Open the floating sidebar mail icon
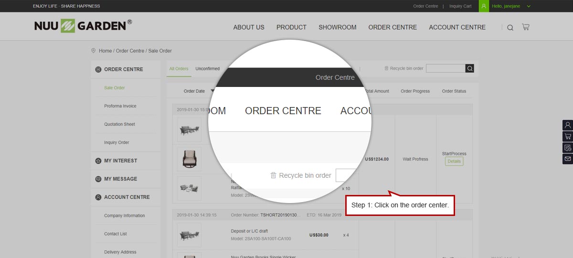This screenshot has height=258, width=573. [568, 159]
